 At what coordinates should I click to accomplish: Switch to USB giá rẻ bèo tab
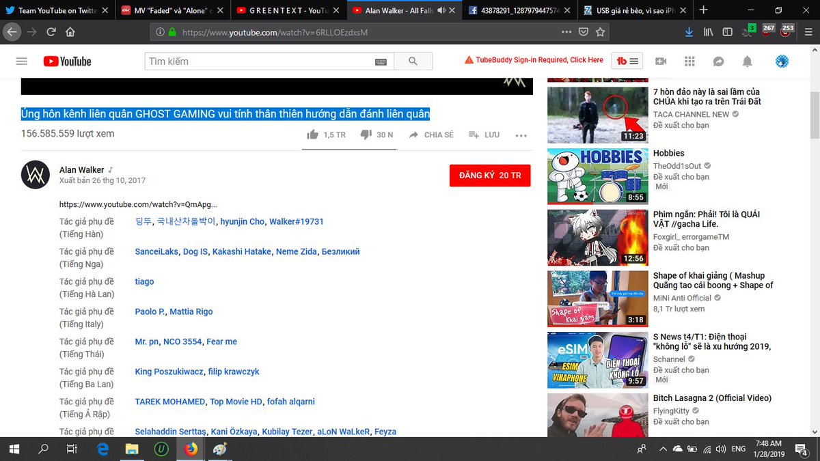635,10
